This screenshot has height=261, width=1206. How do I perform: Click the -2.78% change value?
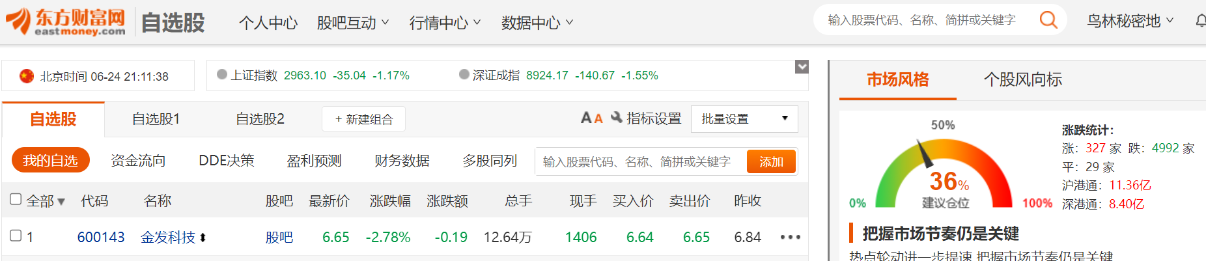click(388, 238)
